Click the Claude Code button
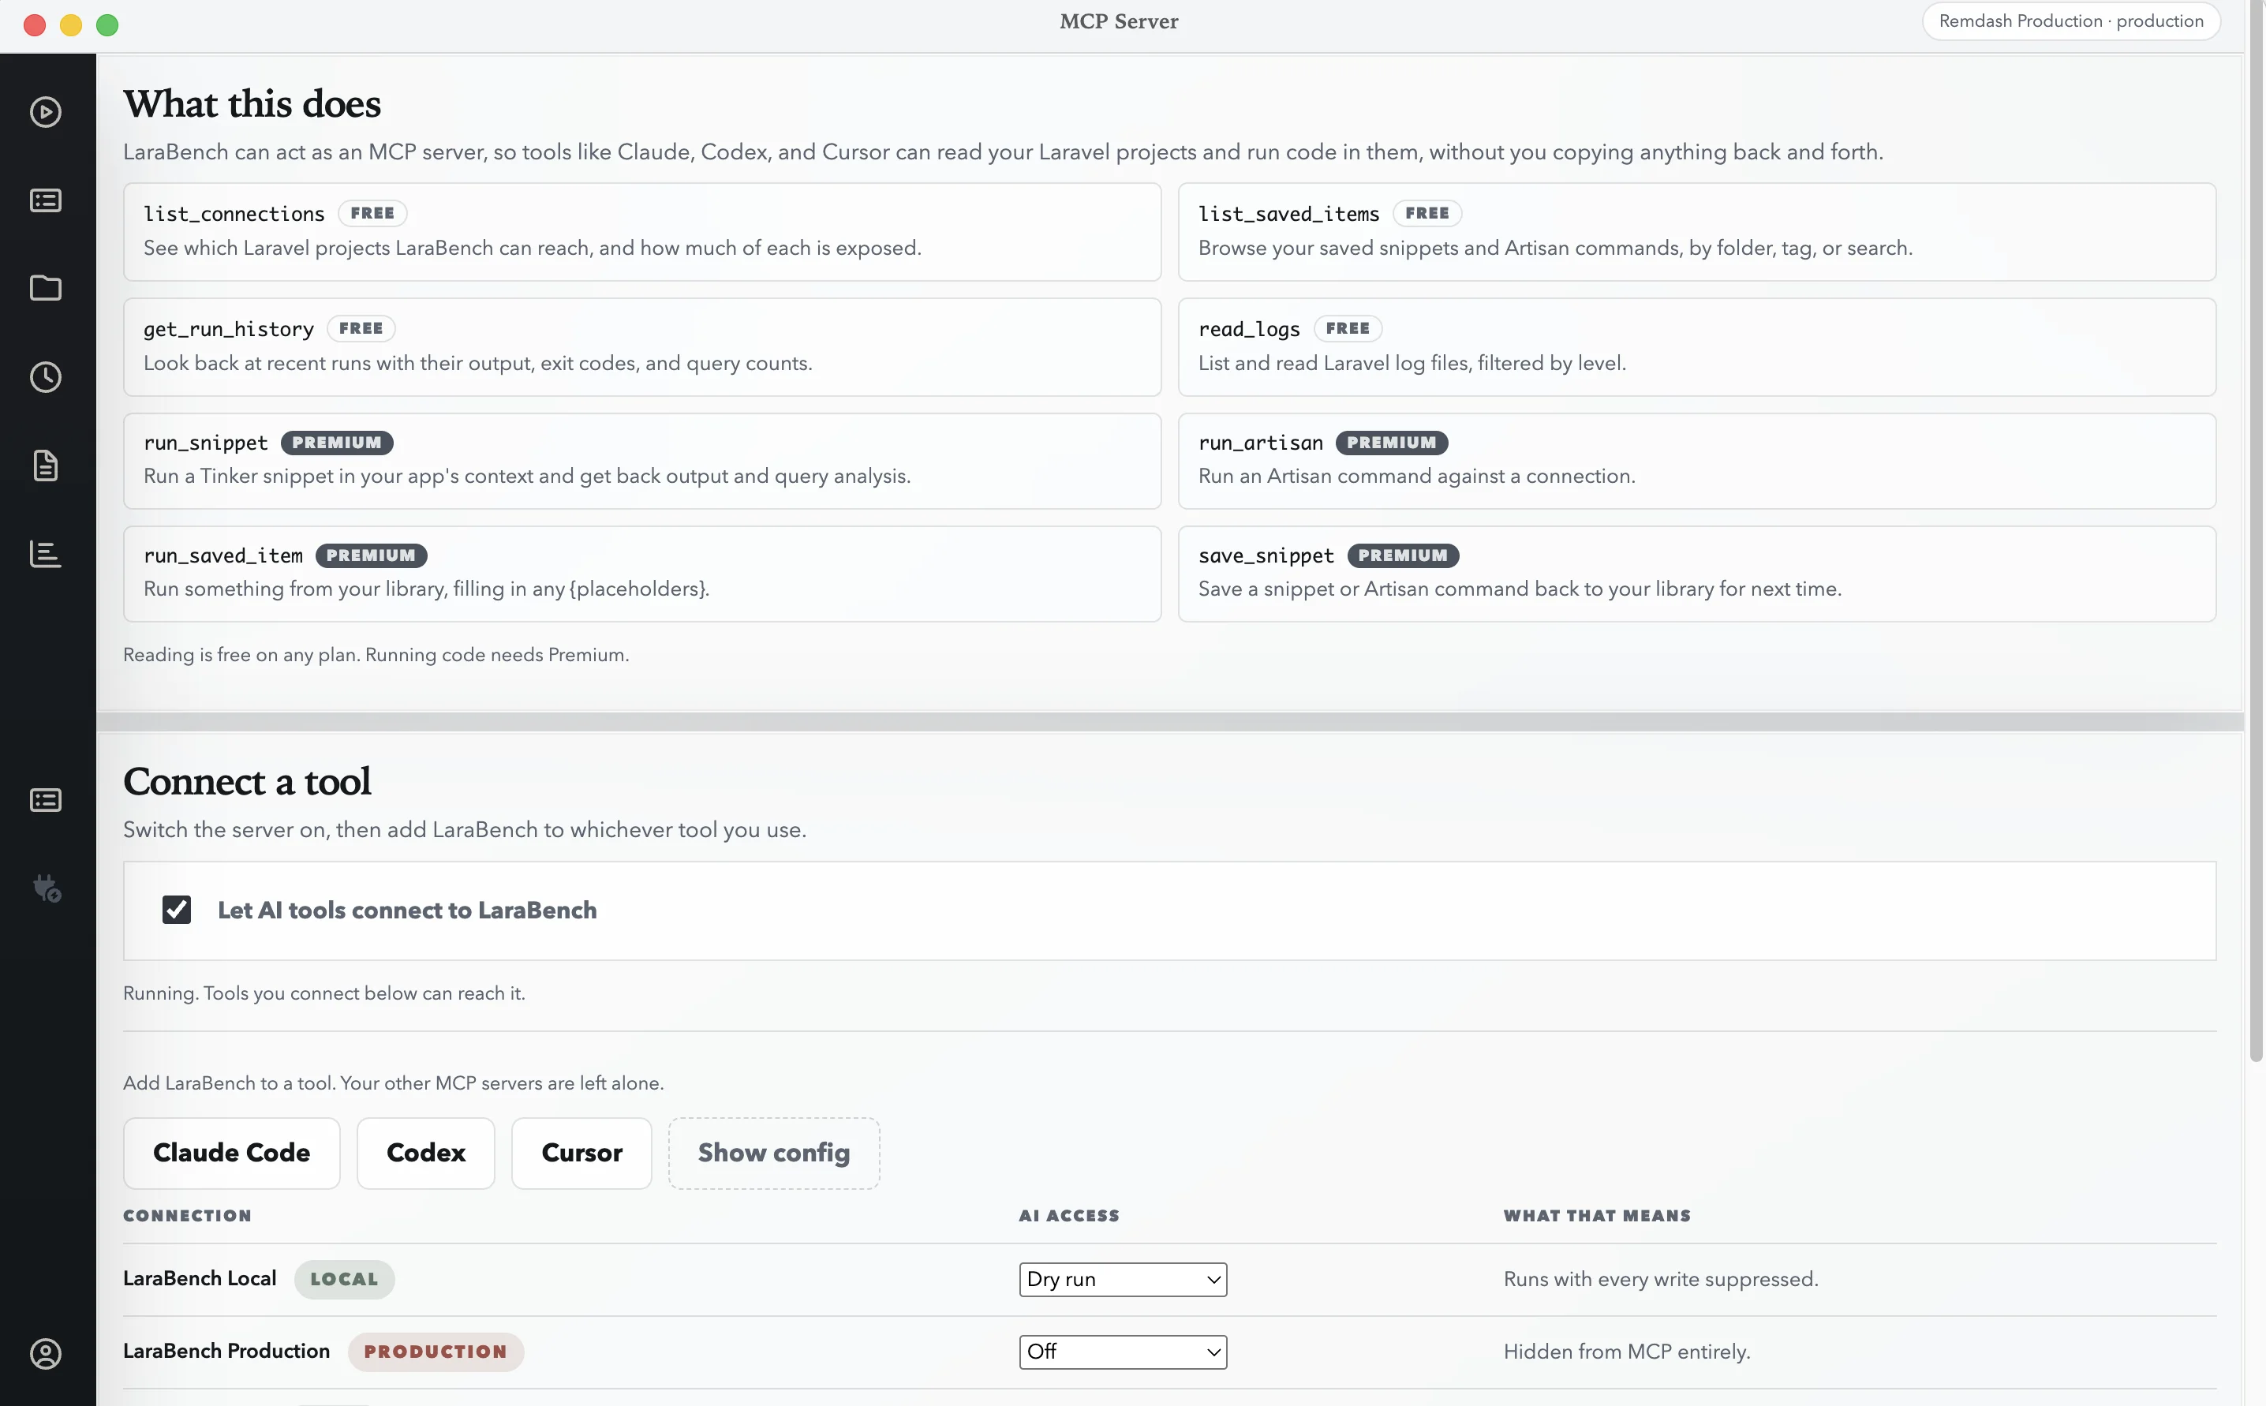The width and height of the screenshot is (2266, 1406). tap(231, 1153)
